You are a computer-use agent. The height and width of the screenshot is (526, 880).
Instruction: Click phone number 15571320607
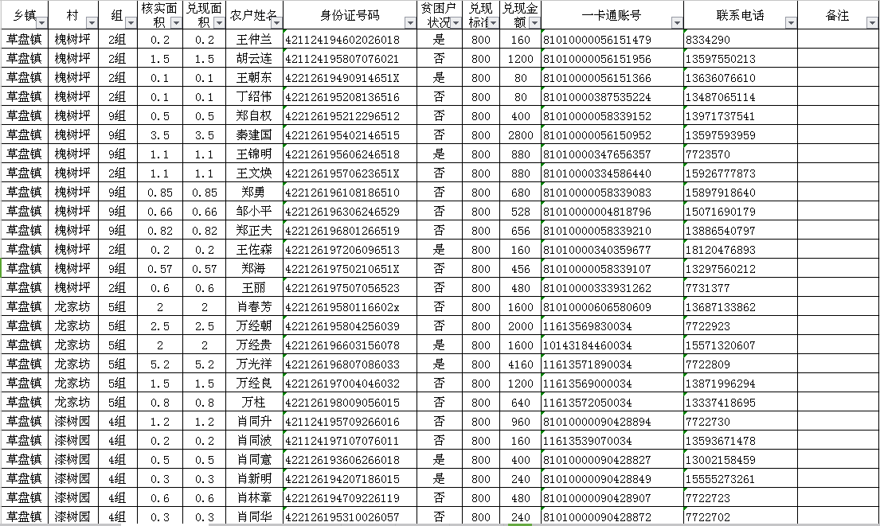point(721,345)
